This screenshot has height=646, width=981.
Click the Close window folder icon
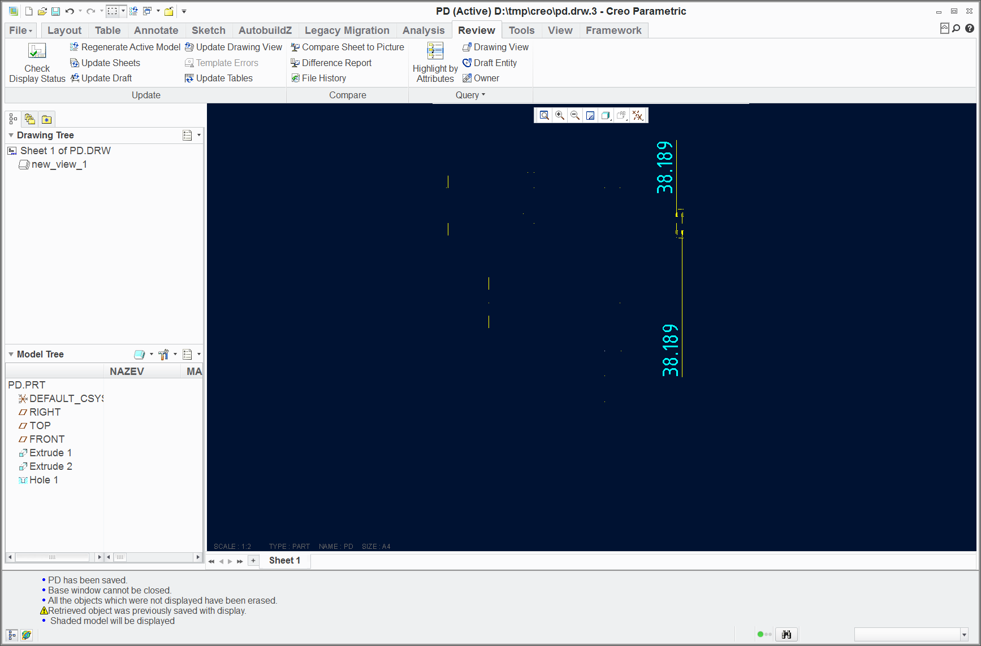click(168, 11)
